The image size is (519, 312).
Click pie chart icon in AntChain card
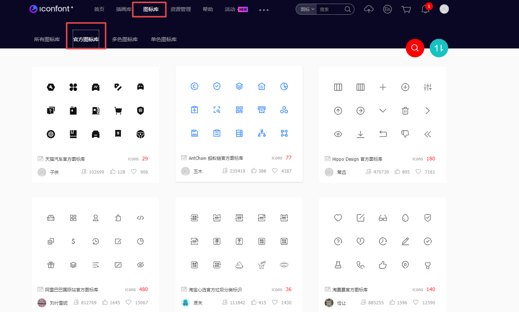(284, 86)
